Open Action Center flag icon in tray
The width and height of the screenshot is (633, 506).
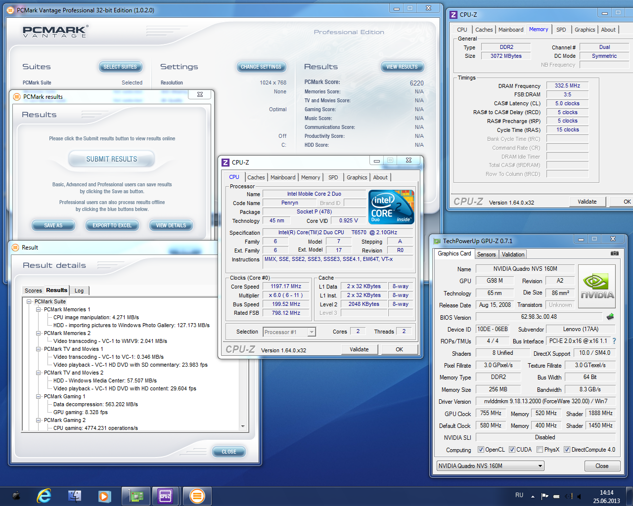click(544, 496)
